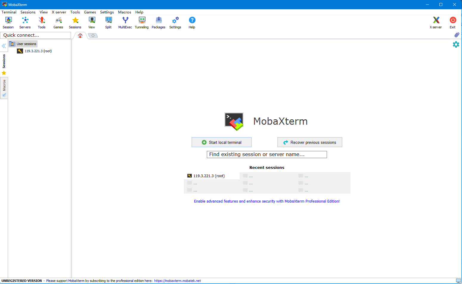Activate the MultiExec toolbar icon
Image resolution: width=462 pixels, height=284 pixels.
125,23
